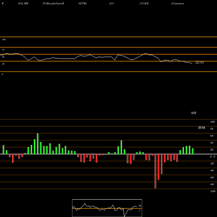Click the 'SI & MR' header text
This screenshot has width=217, height=217.
point(23,3)
